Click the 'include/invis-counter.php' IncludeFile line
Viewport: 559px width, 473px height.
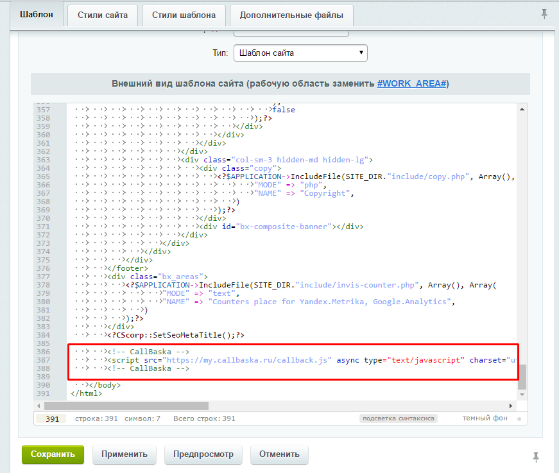(311, 285)
